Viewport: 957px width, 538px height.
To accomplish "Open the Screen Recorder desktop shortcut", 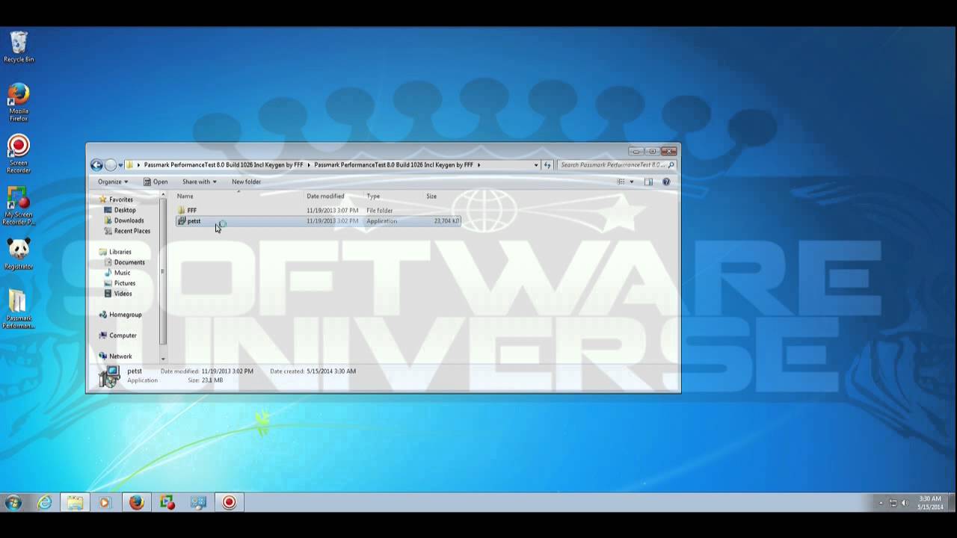I will pyautogui.click(x=19, y=154).
